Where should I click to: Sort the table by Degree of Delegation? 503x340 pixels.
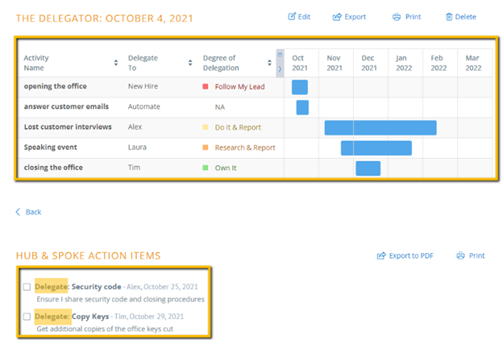(269, 63)
